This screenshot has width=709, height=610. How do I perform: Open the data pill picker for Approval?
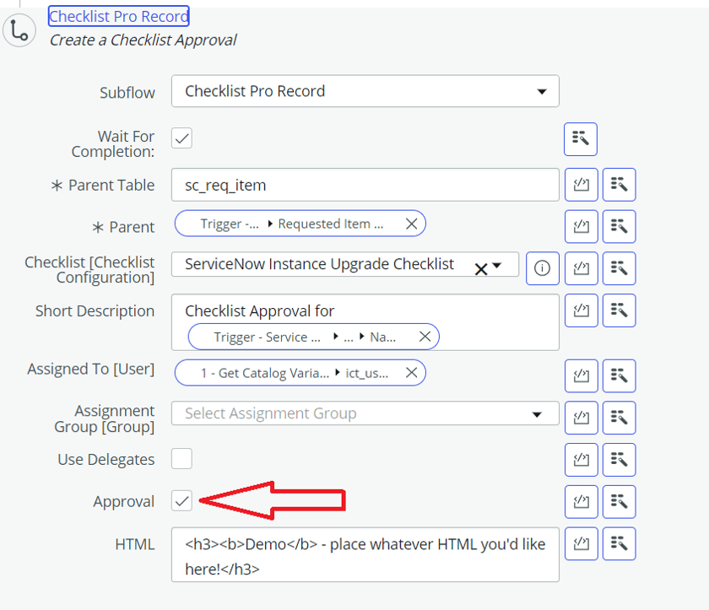[619, 501]
